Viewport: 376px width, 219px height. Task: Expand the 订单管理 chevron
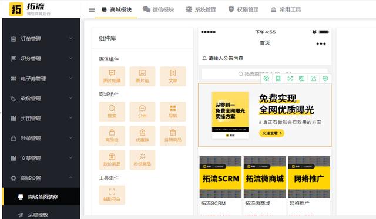pyautogui.click(x=71, y=38)
